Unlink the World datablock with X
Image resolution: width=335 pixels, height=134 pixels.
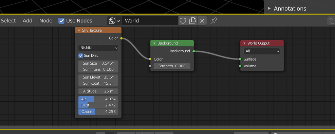pos(202,21)
